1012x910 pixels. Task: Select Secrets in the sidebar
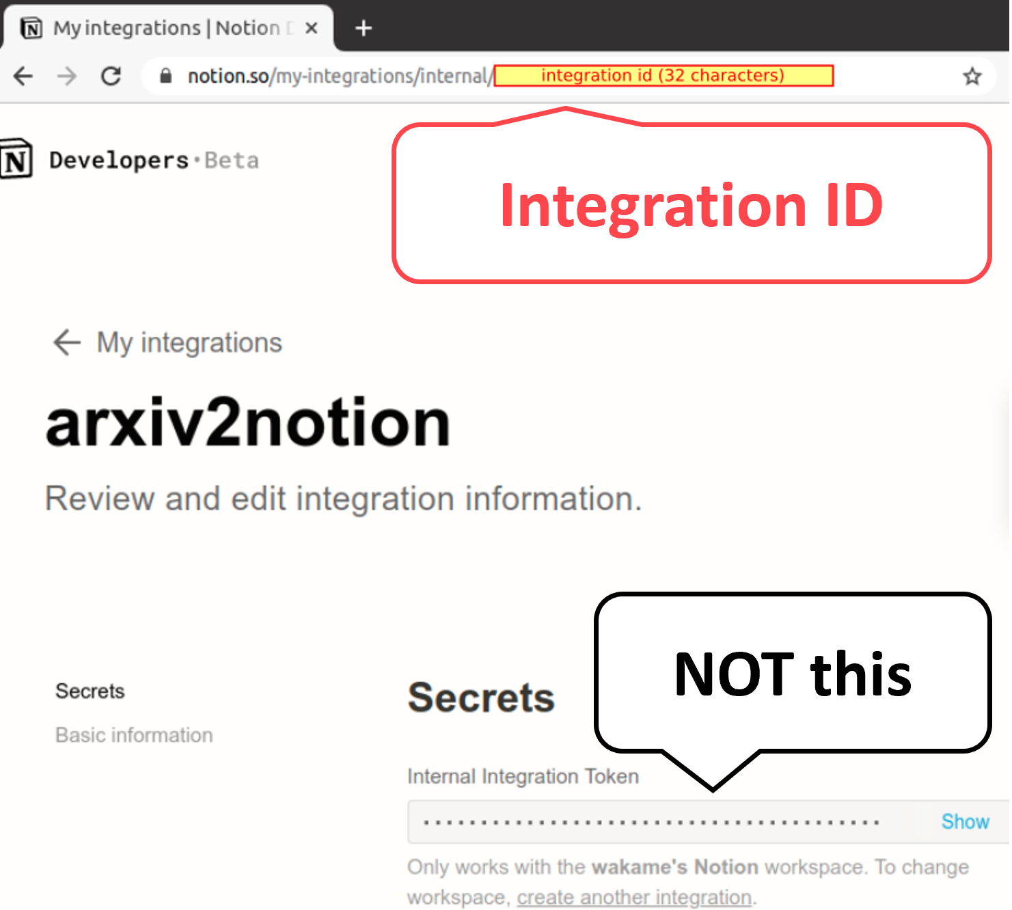tap(90, 691)
